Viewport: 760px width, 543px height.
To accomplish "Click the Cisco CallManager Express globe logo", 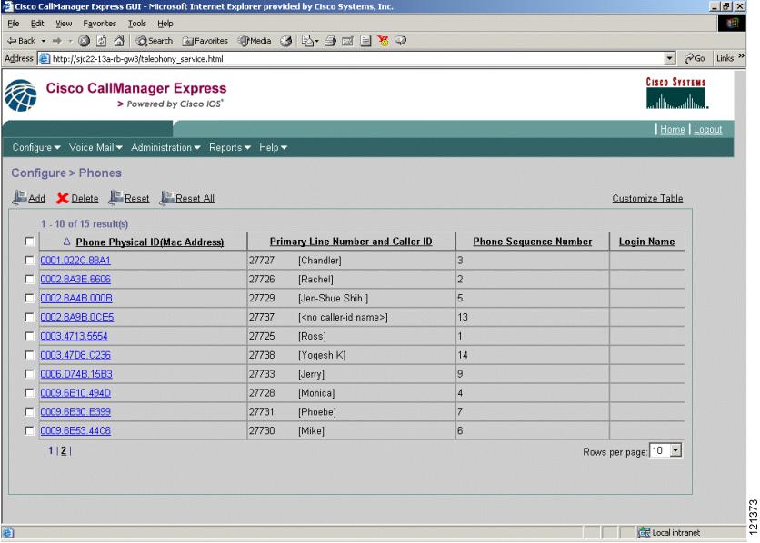I will tap(20, 95).
